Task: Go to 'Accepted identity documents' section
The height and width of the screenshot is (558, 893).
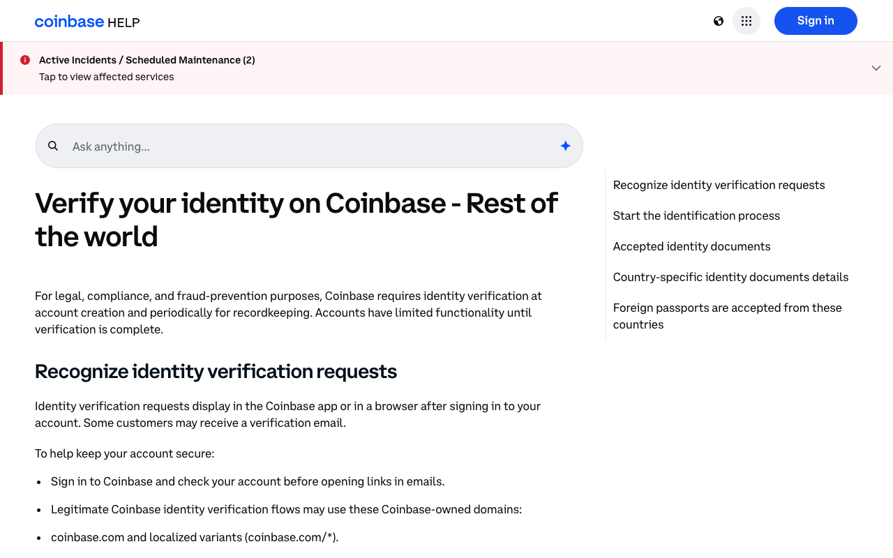Action: [691, 246]
